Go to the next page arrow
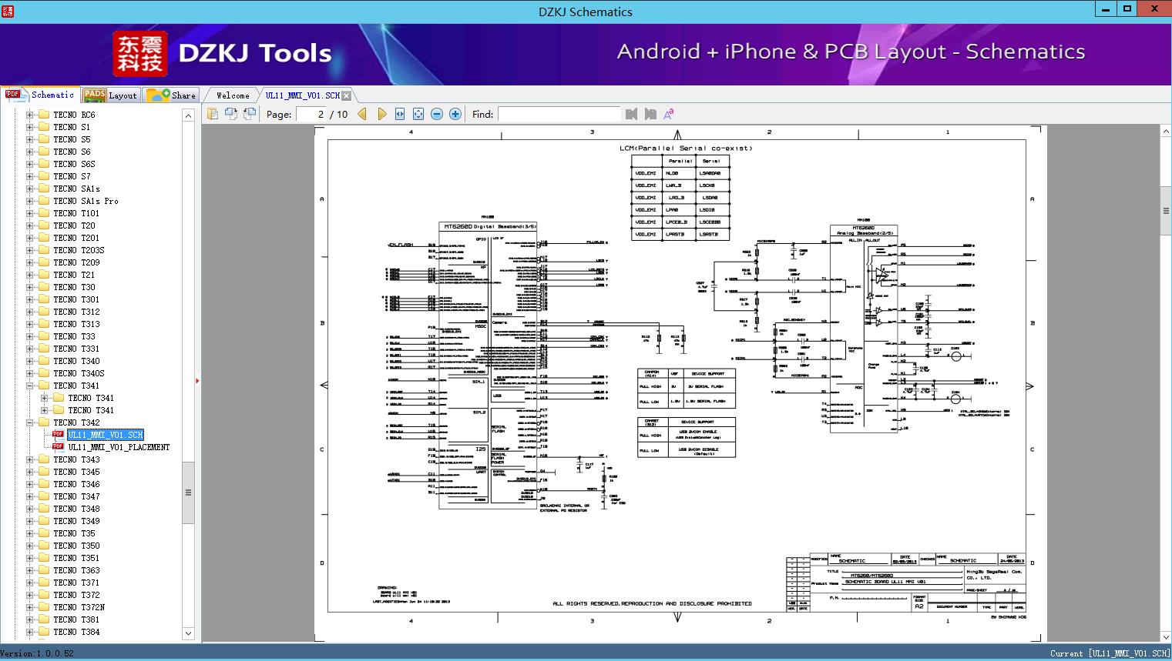Viewport: 1172px width, 661px height. click(382, 114)
